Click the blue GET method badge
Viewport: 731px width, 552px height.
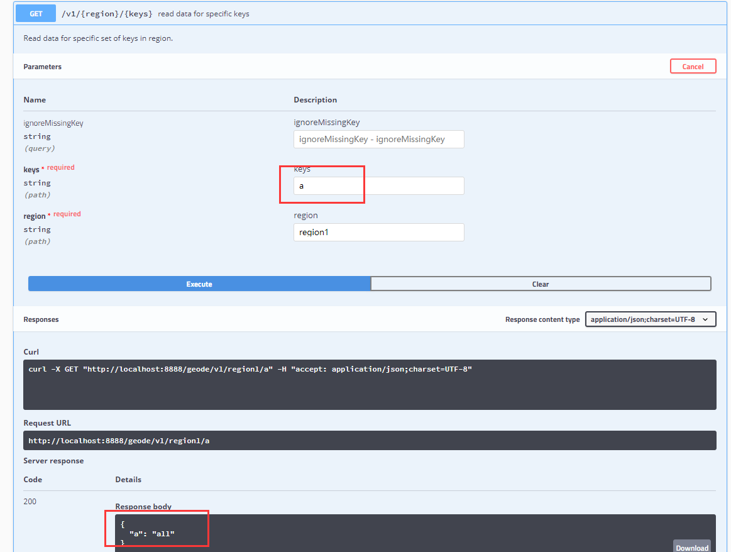(36, 13)
